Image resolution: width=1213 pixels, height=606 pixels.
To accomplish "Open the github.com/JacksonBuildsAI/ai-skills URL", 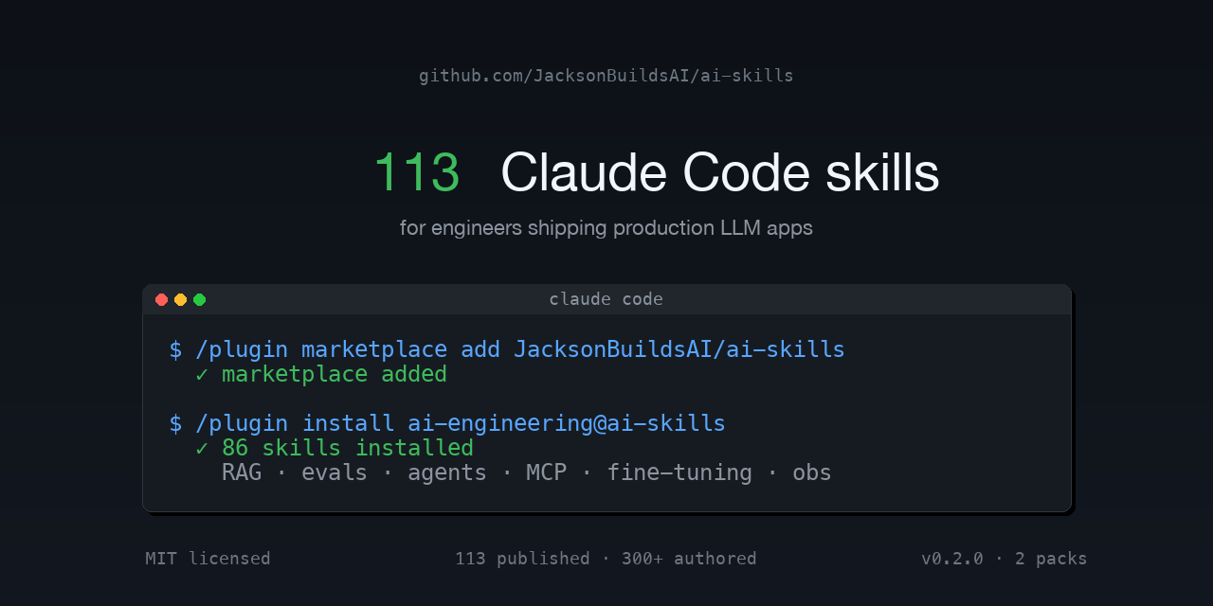I will coord(606,76).
